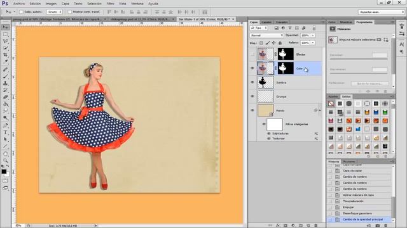407x228 pixels.
Task: Click the Sombra layer thumbnail
Action: 266,82
